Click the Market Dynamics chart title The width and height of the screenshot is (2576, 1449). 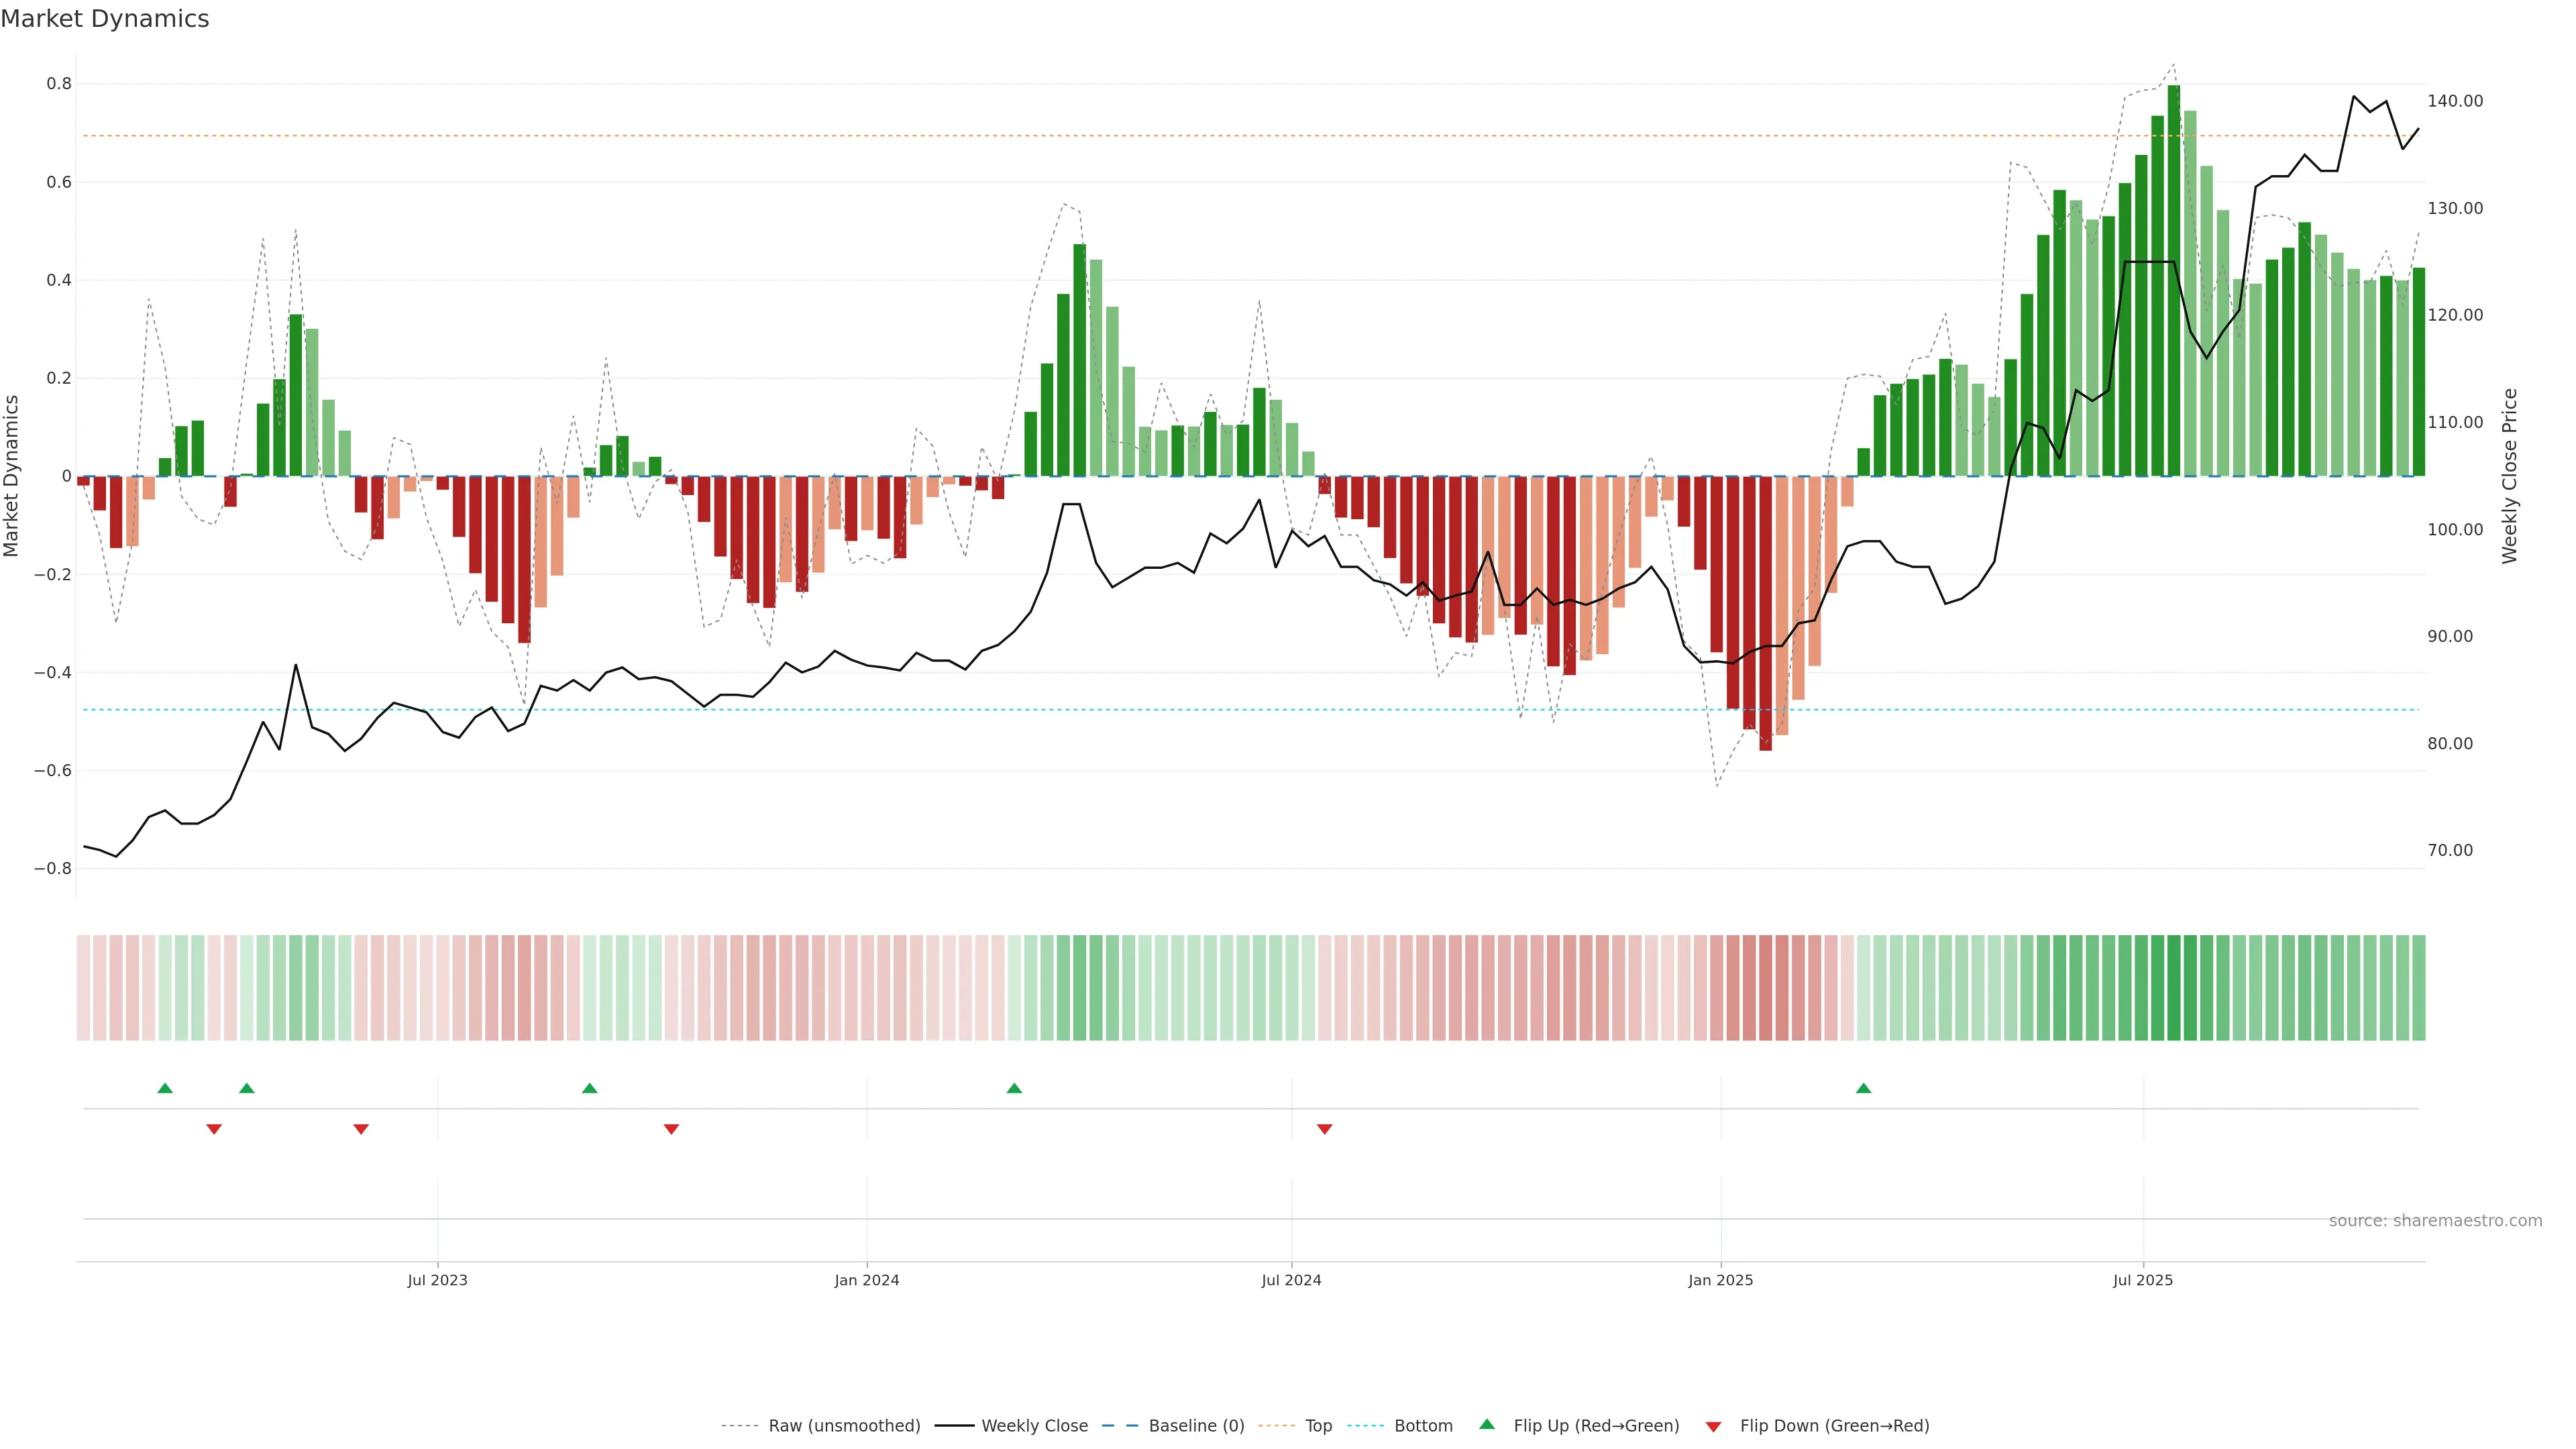(105, 19)
